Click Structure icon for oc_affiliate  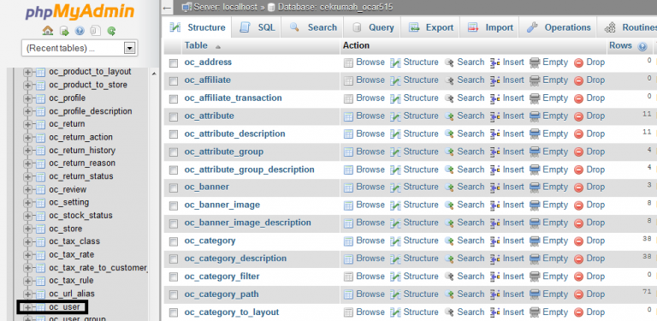click(395, 80)
